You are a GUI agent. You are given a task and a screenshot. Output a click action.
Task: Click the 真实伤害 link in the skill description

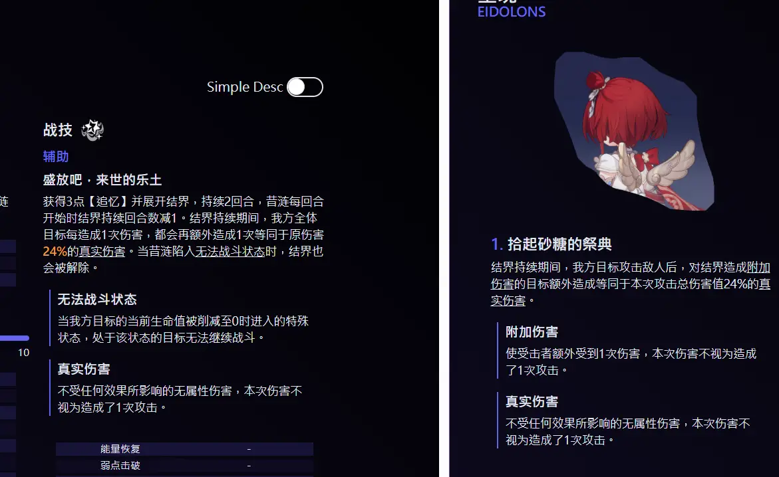tap(102, 251)
